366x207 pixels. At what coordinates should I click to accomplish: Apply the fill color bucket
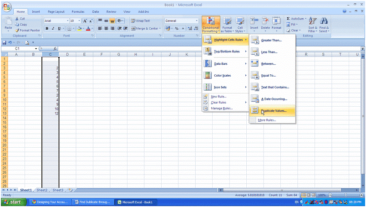79,29
